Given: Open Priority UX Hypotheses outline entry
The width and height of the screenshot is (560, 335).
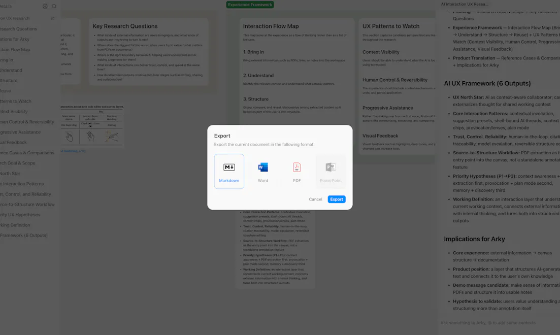Looking at the screenshot, I should click(x=20, y=215).
